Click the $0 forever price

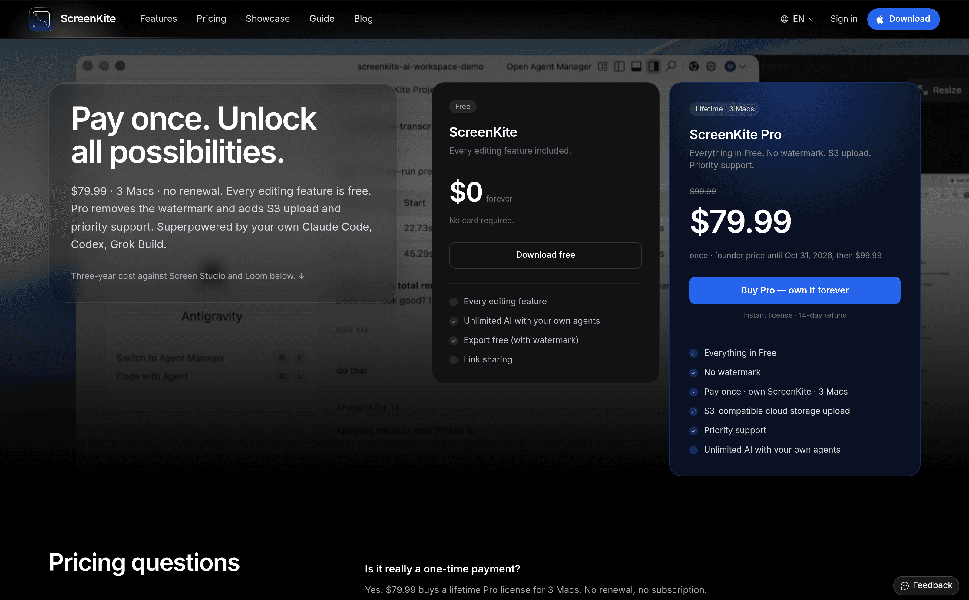click(x=481, y=192)
